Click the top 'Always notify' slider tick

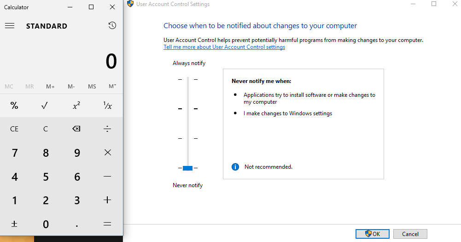187,79
